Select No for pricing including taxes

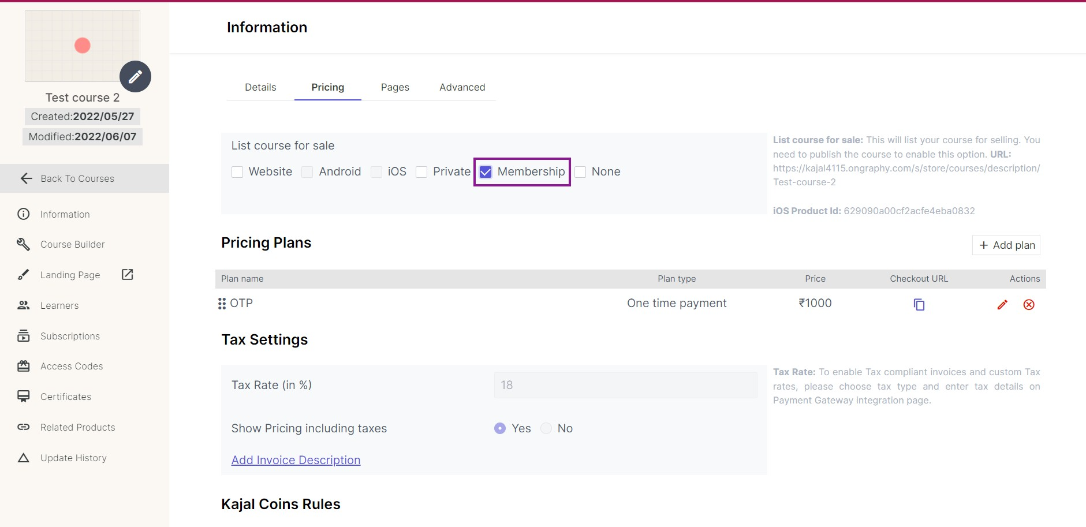546,428
